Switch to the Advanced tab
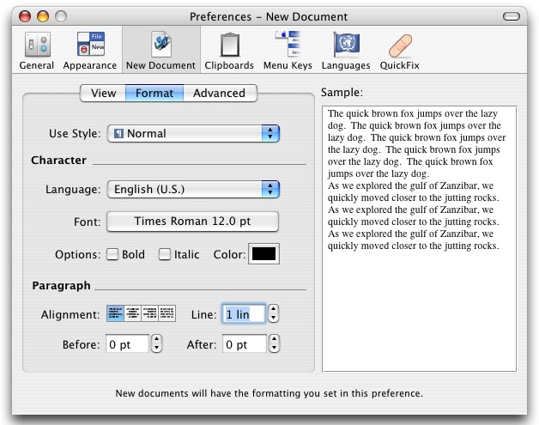The image size is (539, 425). click(219, 94)
